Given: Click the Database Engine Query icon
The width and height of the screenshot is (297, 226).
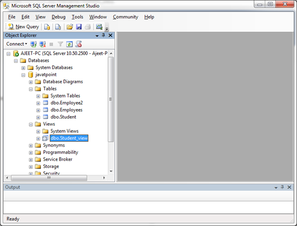Looking at the screenshot, I should coord(47,27).
